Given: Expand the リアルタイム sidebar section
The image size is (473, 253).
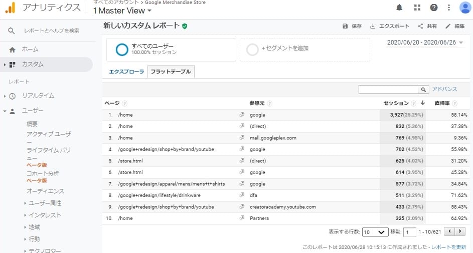Looking at the screenshot, I should point(5,96).
